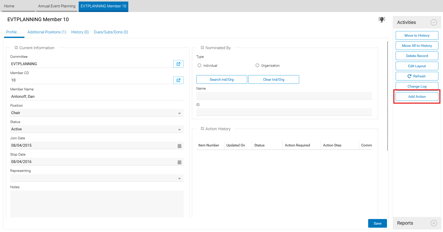The image size is (443, 232).
Task: Open the Join Date calendar picker
Action: click(179, 146)
